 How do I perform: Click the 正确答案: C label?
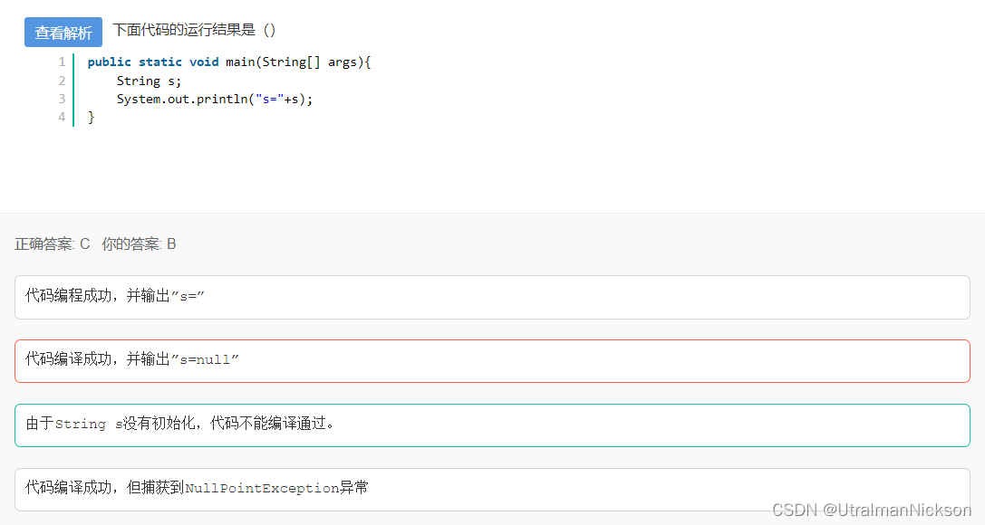click(x=53, y=244)
